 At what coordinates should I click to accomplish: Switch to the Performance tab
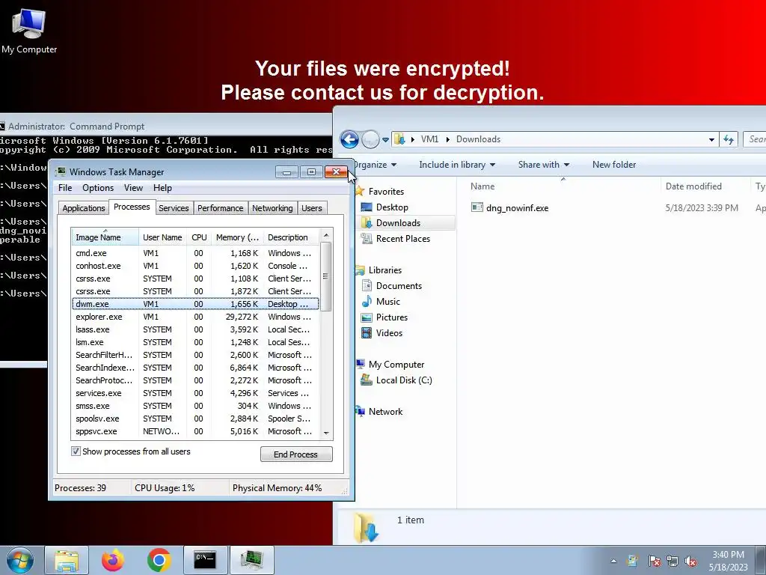(221, 208)
